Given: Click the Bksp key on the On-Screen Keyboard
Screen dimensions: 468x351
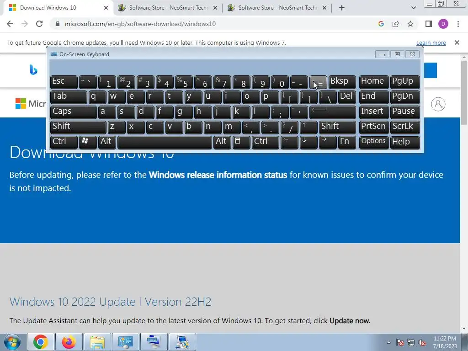Looking at the screenshot, I should click(342, 82).
